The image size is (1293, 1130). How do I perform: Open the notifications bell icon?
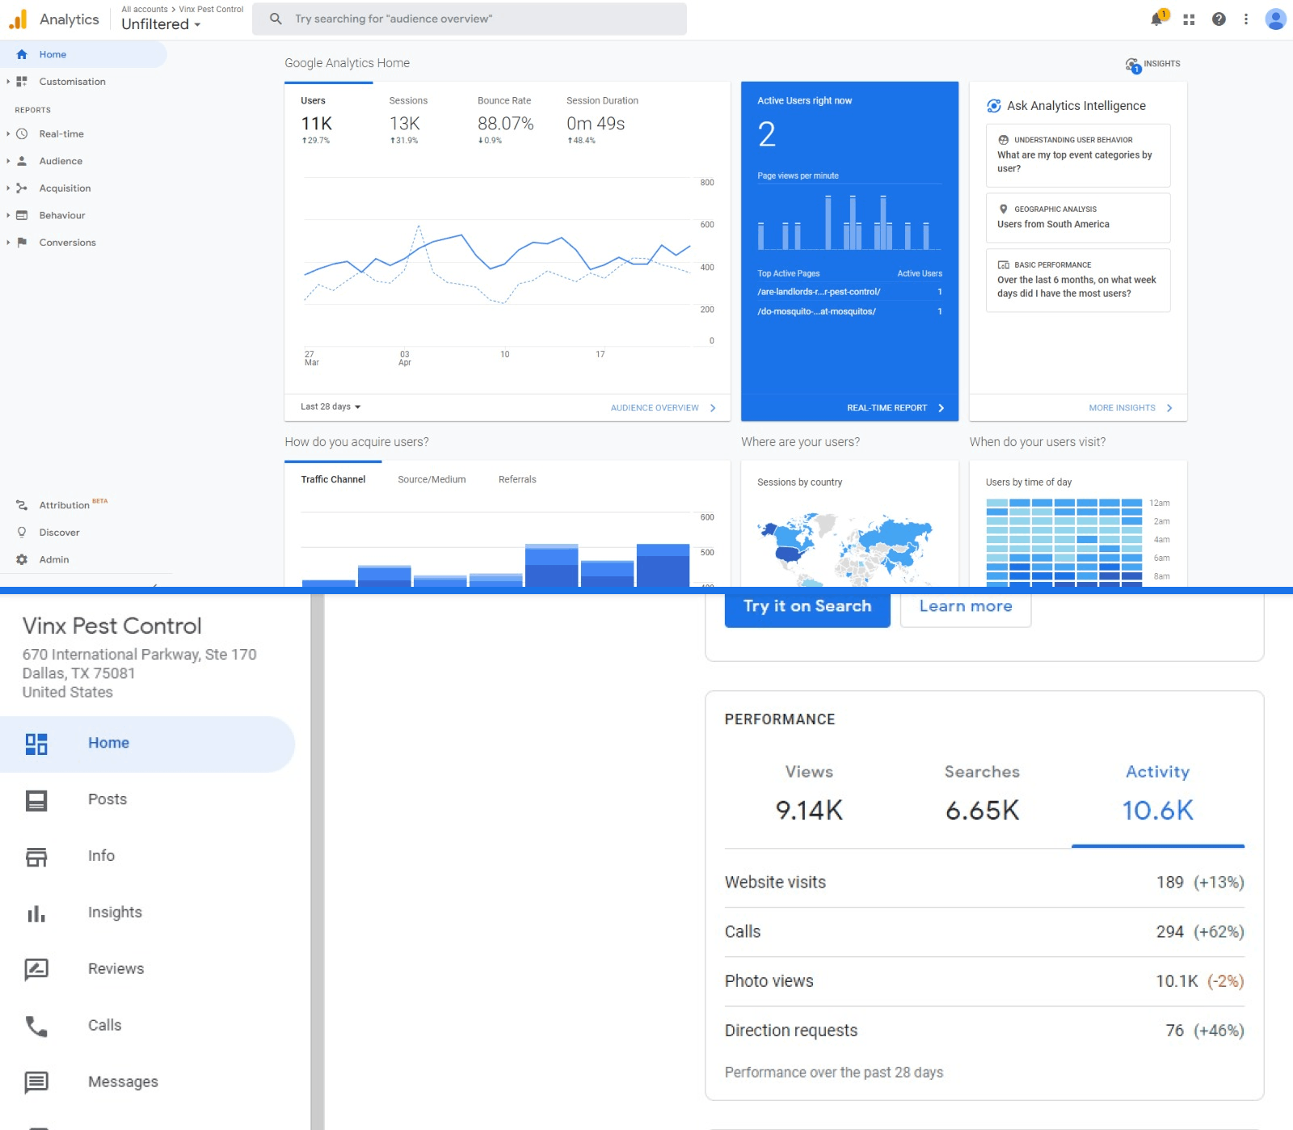(1157, 19)
